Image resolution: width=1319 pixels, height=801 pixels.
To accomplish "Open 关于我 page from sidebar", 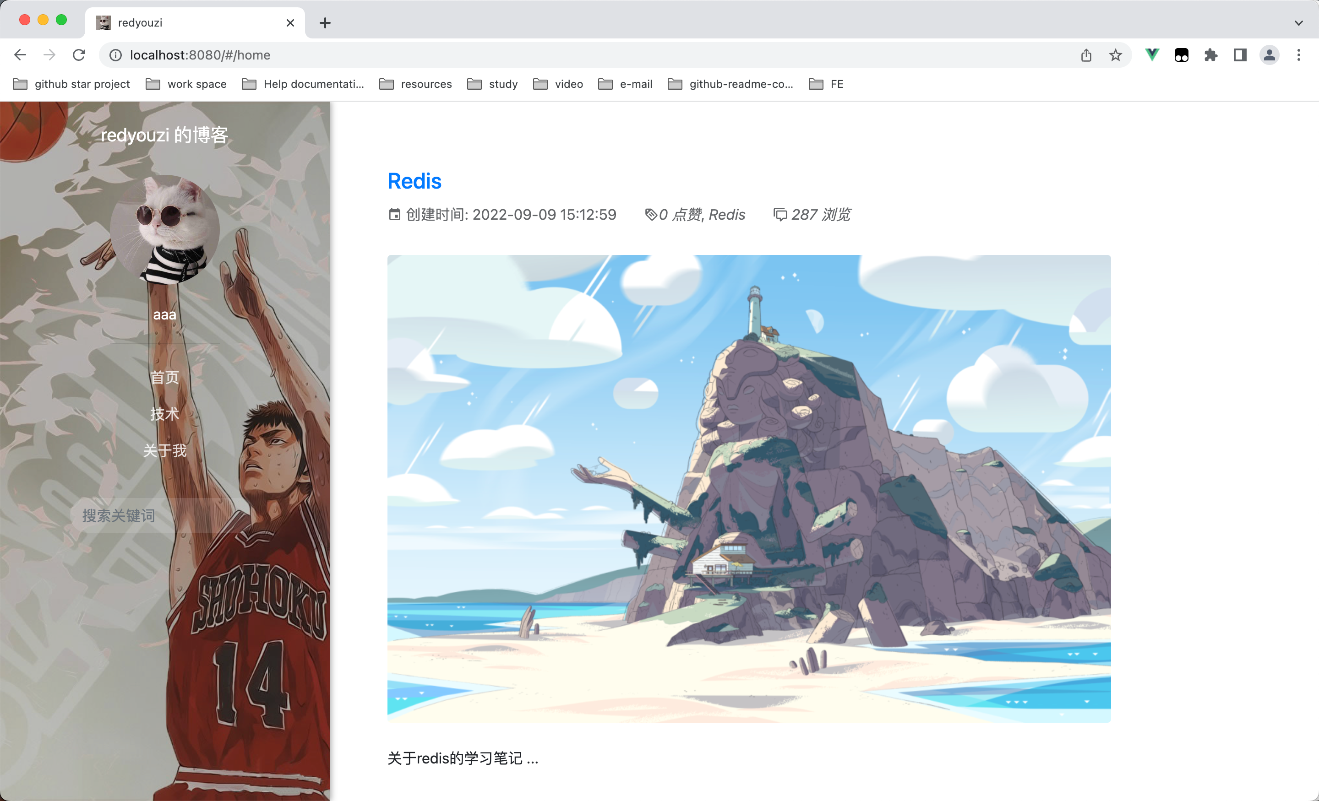I will (164, 450).
